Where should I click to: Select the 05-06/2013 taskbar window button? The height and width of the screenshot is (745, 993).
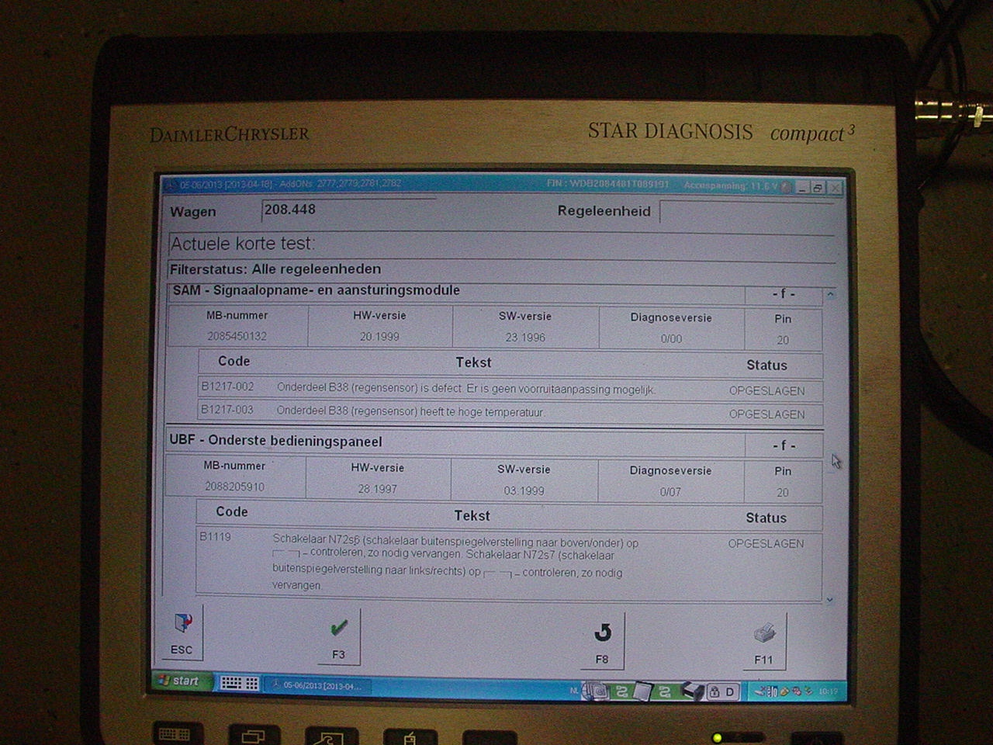pos(318,685)
